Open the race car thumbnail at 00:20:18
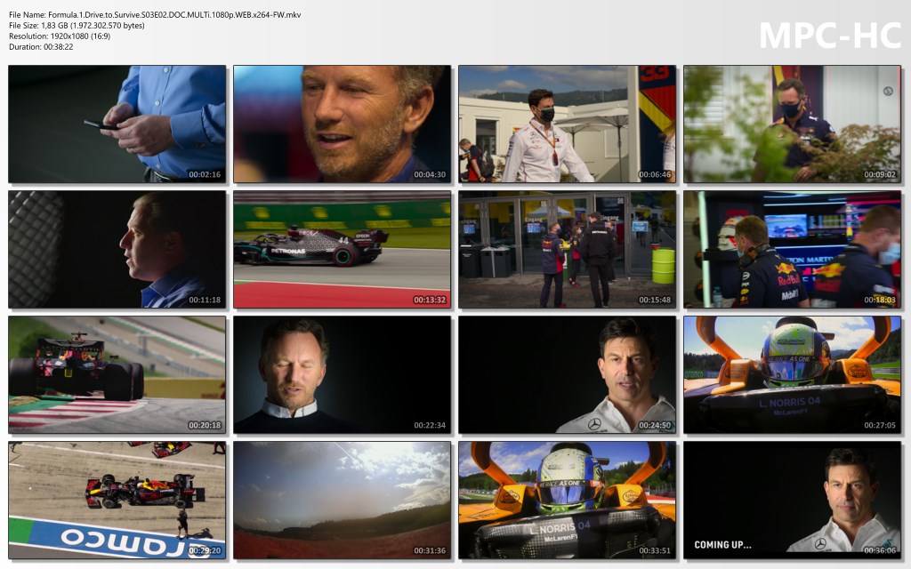Image resolution: width=911 pixels, height=569 pixels. [117, 374]
